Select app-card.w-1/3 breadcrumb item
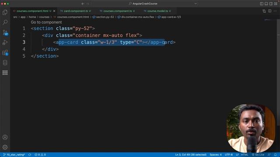The width and height of the screenshot is (280, 157). click(169, 17)
